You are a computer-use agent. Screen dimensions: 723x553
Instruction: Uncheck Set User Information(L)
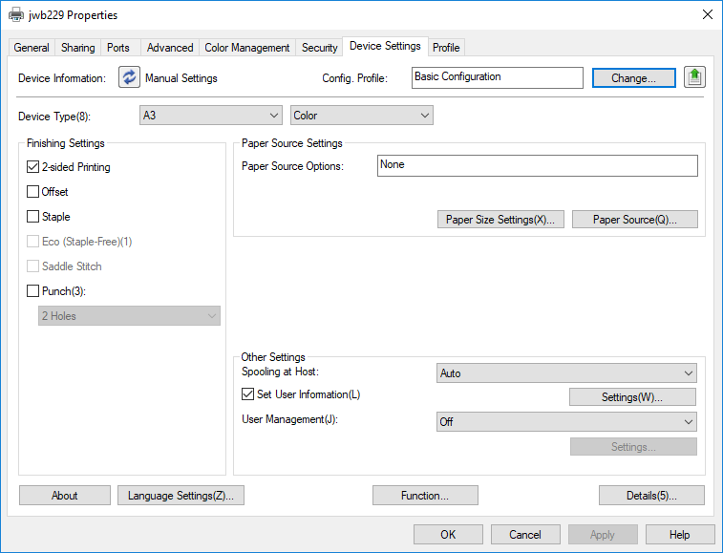click(248, 394)
